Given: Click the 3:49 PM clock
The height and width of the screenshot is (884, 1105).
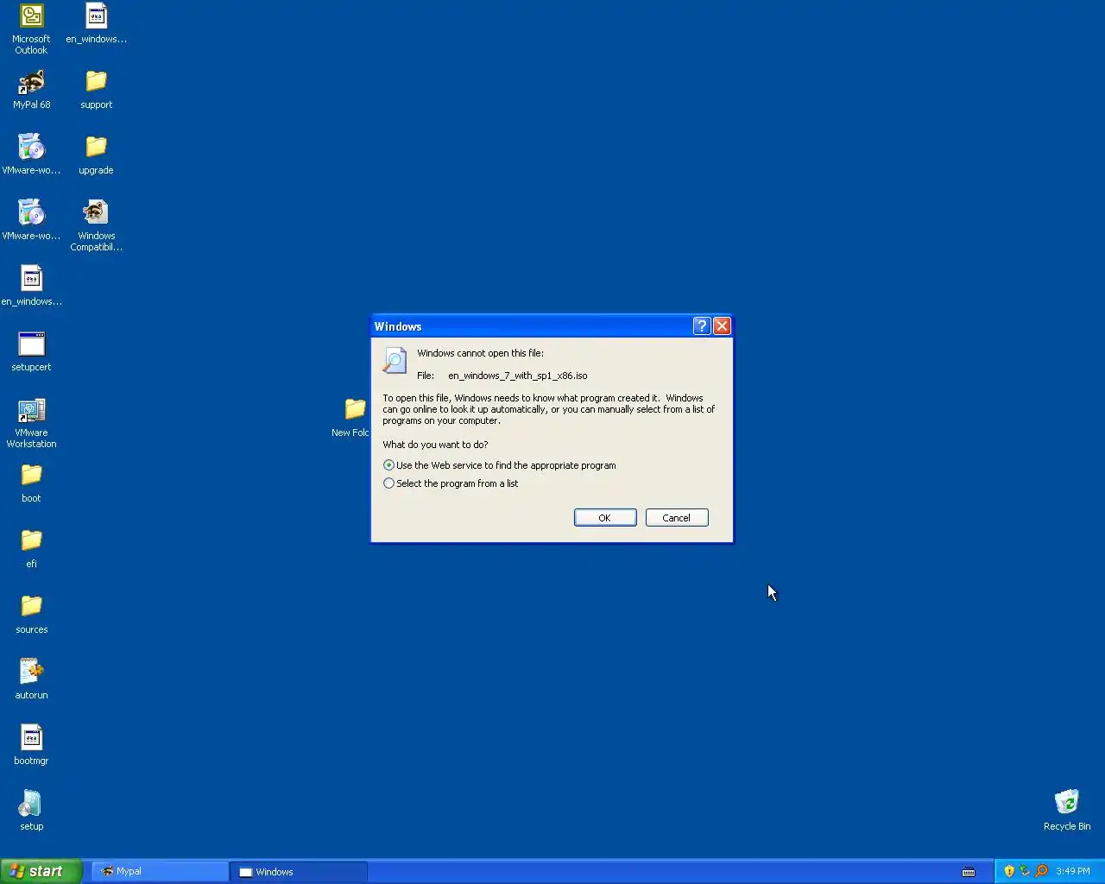Looking at the screenshot, I should (x=1073, y=871).
